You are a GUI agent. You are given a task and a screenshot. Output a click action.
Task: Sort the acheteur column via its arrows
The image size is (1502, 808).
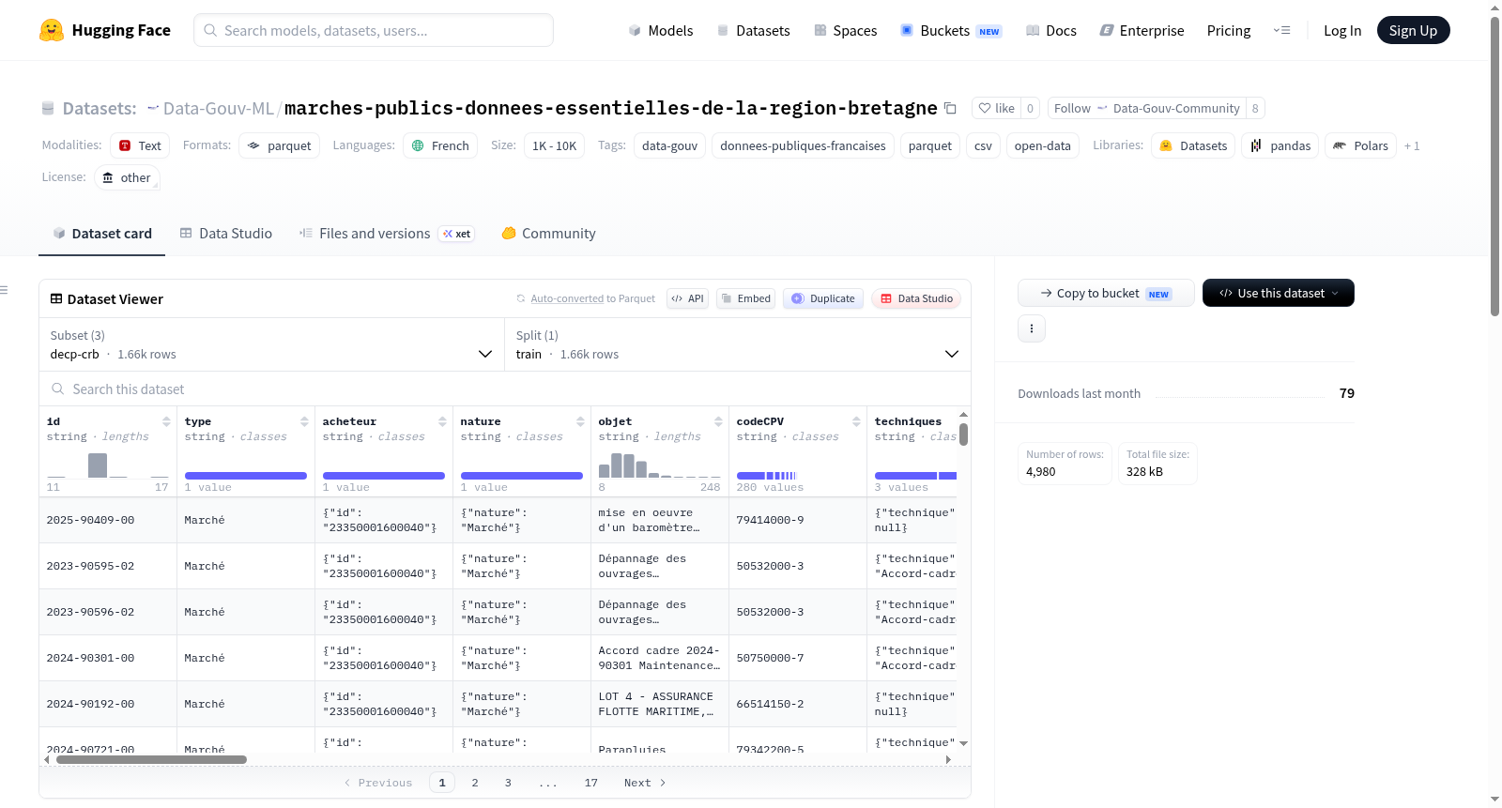click(442, 421)
